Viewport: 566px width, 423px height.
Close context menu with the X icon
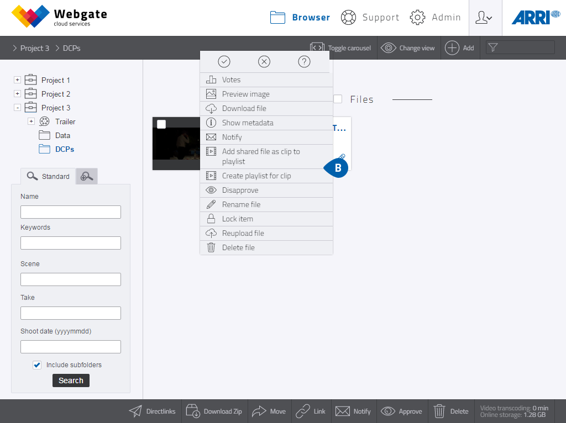pyautogui.click(x=264, y=62)
